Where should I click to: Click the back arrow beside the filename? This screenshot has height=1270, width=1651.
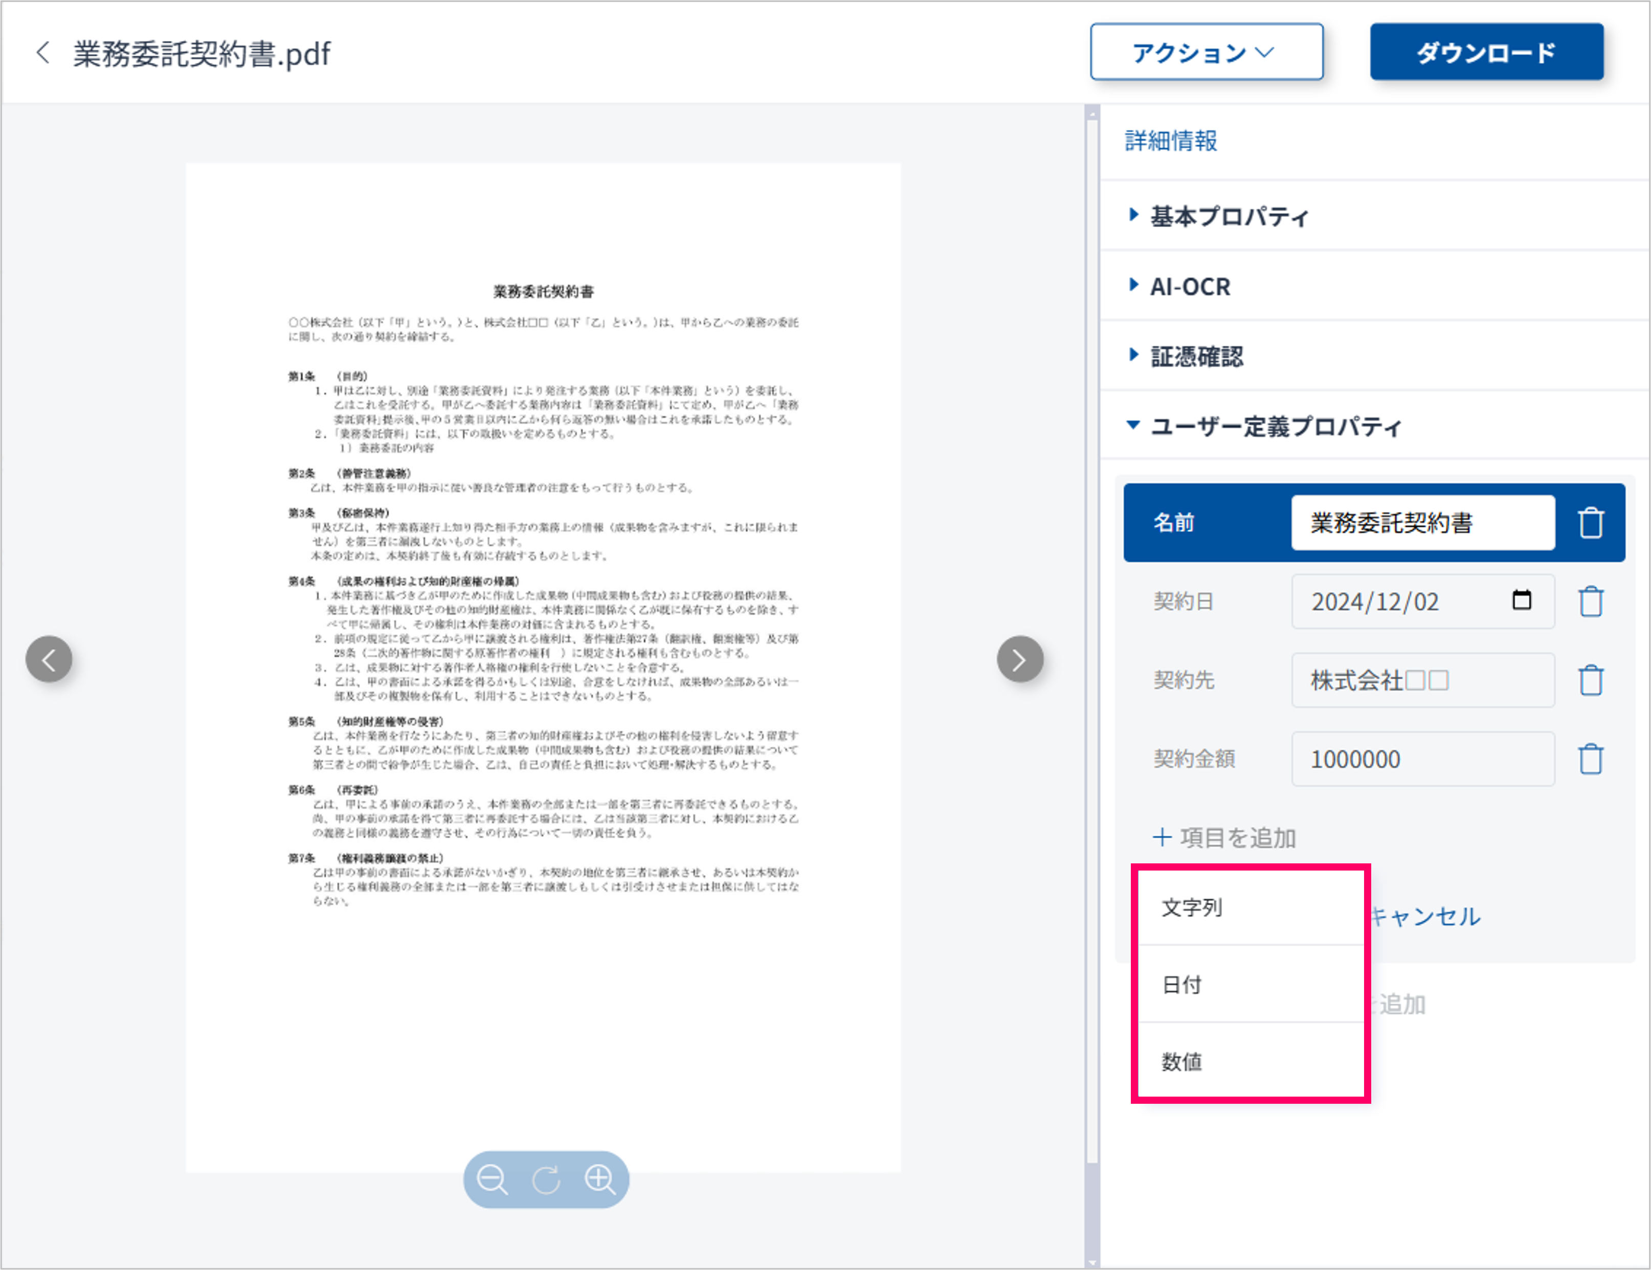pos(43,53)
